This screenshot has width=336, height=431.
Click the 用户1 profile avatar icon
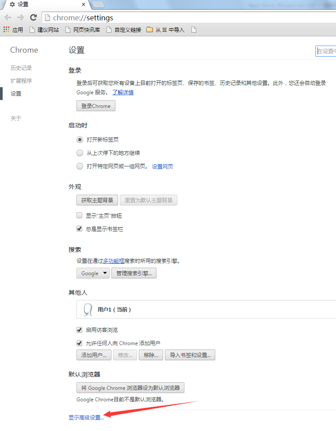(88, 309)
